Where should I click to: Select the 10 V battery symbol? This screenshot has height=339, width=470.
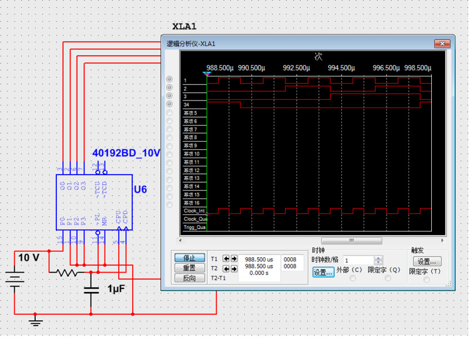point(14,277)
